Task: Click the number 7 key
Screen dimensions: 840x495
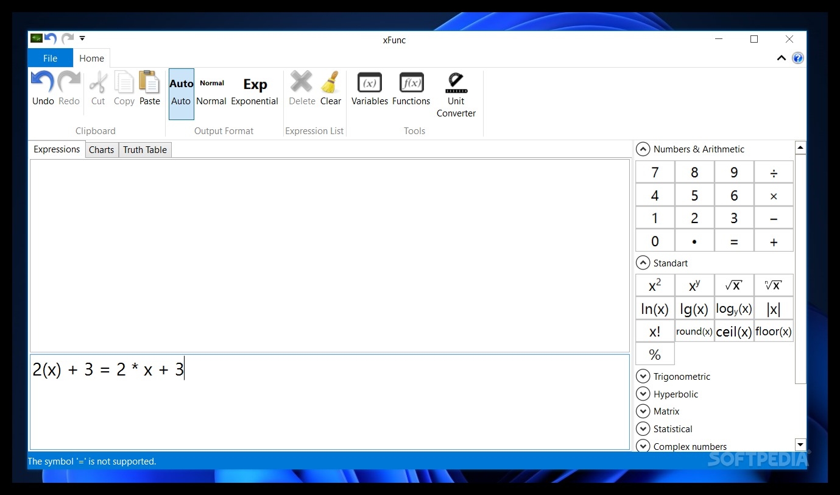Action: point(655,173)
